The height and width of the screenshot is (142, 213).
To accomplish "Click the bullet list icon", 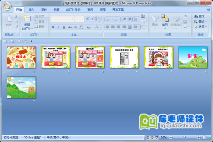I will coord(108,19).
